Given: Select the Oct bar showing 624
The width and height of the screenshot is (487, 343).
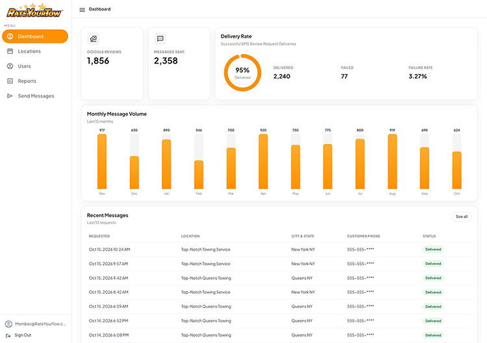Looking at the screenshot, I should 457,170.
